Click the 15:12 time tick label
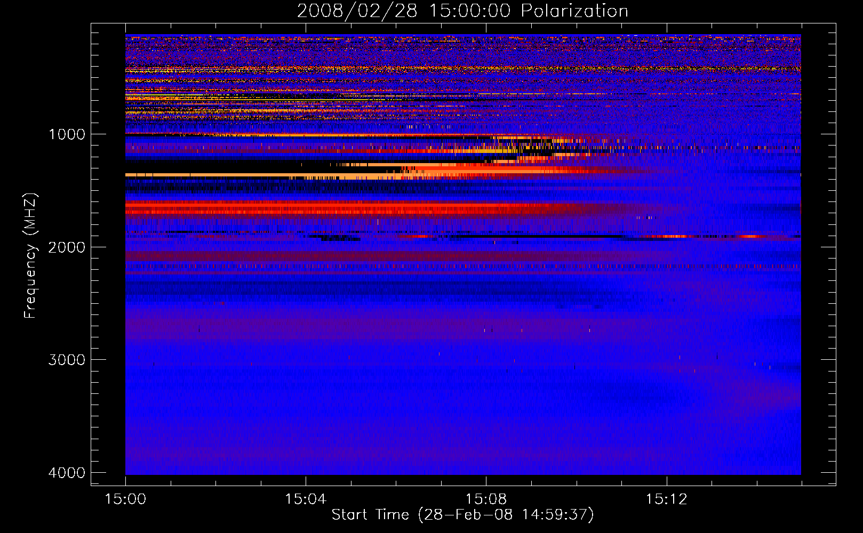The width and height of the screenshot is (863, 533). tap(666, 499)
